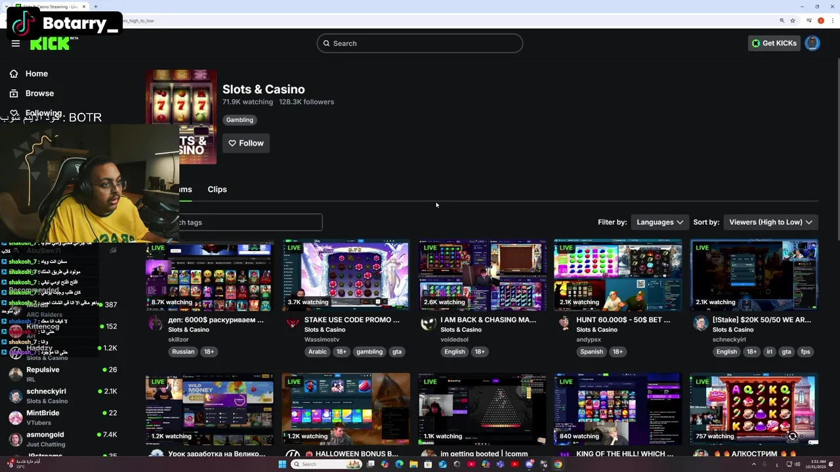Open Discord from taskbar
Image resolution: width=840 pixels, height=472 pixels.
529,464
